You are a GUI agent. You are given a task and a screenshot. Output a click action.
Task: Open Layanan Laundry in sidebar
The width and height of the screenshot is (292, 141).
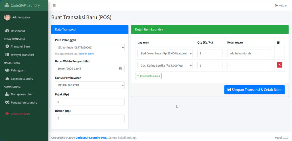(x=22, y=79)
